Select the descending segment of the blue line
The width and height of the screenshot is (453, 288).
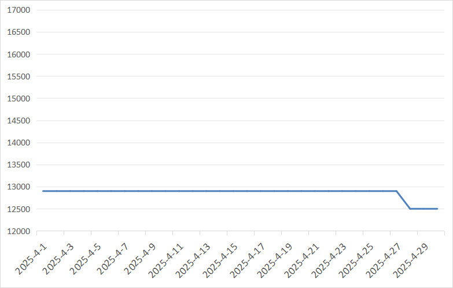coord(403,200)
